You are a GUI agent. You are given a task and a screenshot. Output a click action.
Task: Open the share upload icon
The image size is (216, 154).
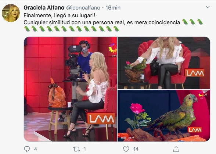tap(176, 149)
